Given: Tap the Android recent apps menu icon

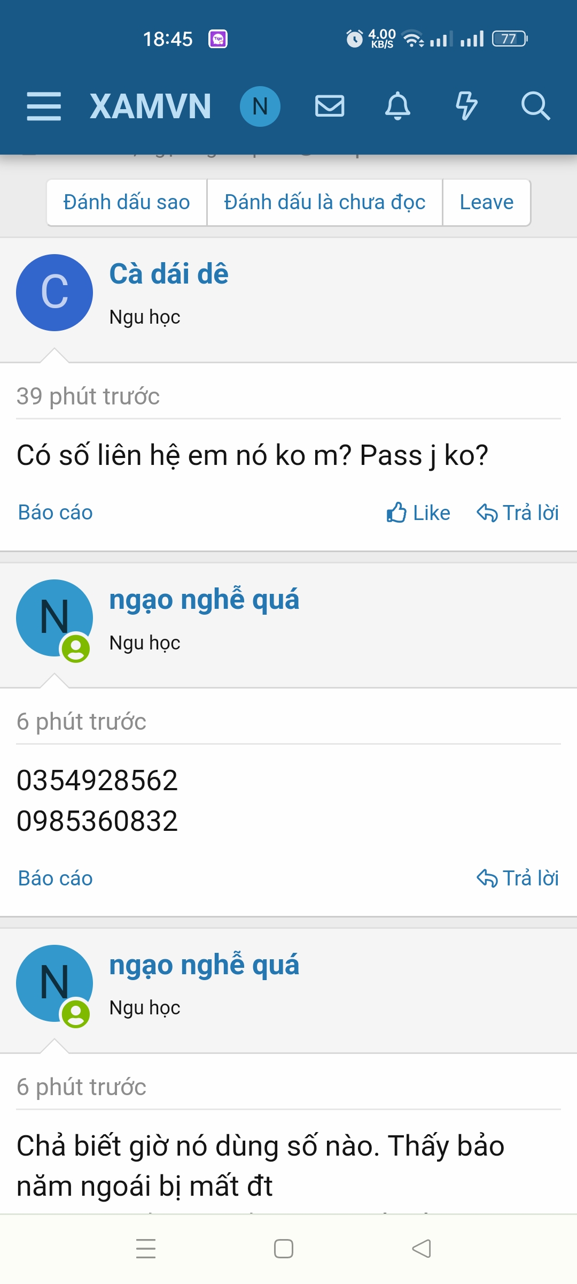Looking at the screenshot, I should pyautogui.click(x=145, y=1249).
